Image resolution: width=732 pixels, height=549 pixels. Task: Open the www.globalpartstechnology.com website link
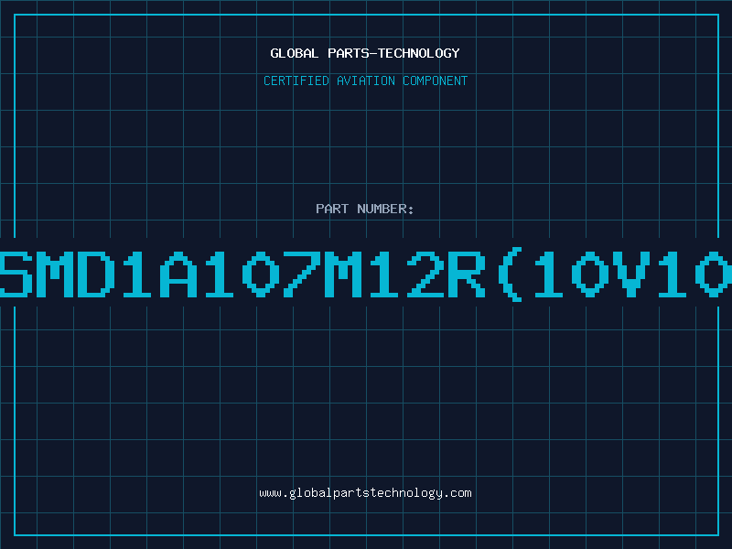(x=365, y=493)
